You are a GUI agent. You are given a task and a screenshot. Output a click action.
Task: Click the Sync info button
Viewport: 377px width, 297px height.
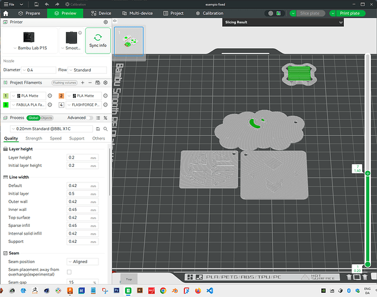pyautogui.click(x=98, y=40)
